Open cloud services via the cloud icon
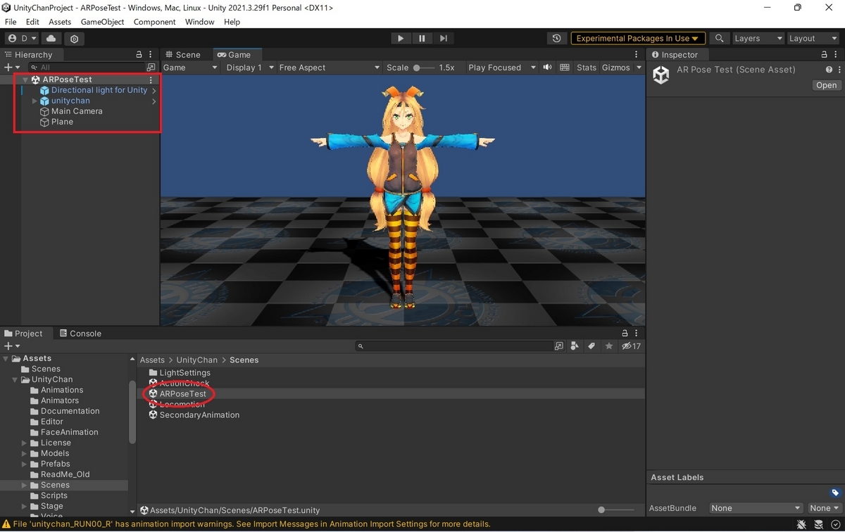 click(51, 39)
